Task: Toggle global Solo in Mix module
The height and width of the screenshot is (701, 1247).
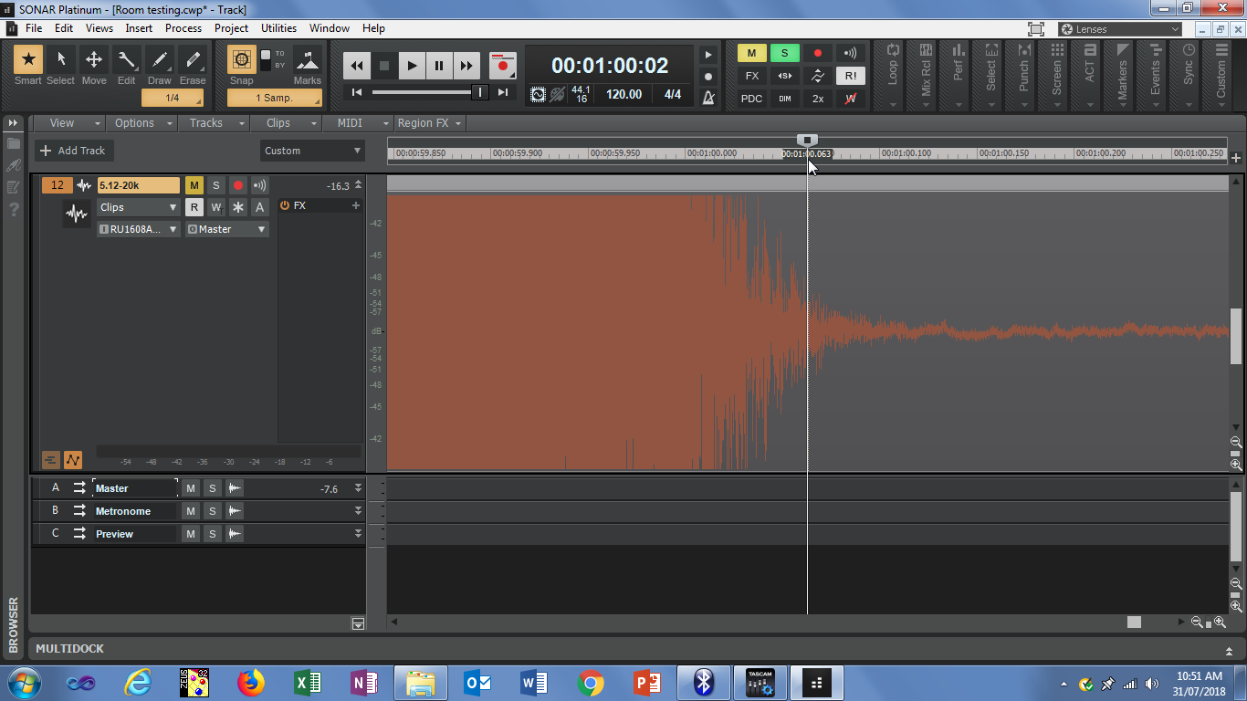Action: (x=784, y=53)
